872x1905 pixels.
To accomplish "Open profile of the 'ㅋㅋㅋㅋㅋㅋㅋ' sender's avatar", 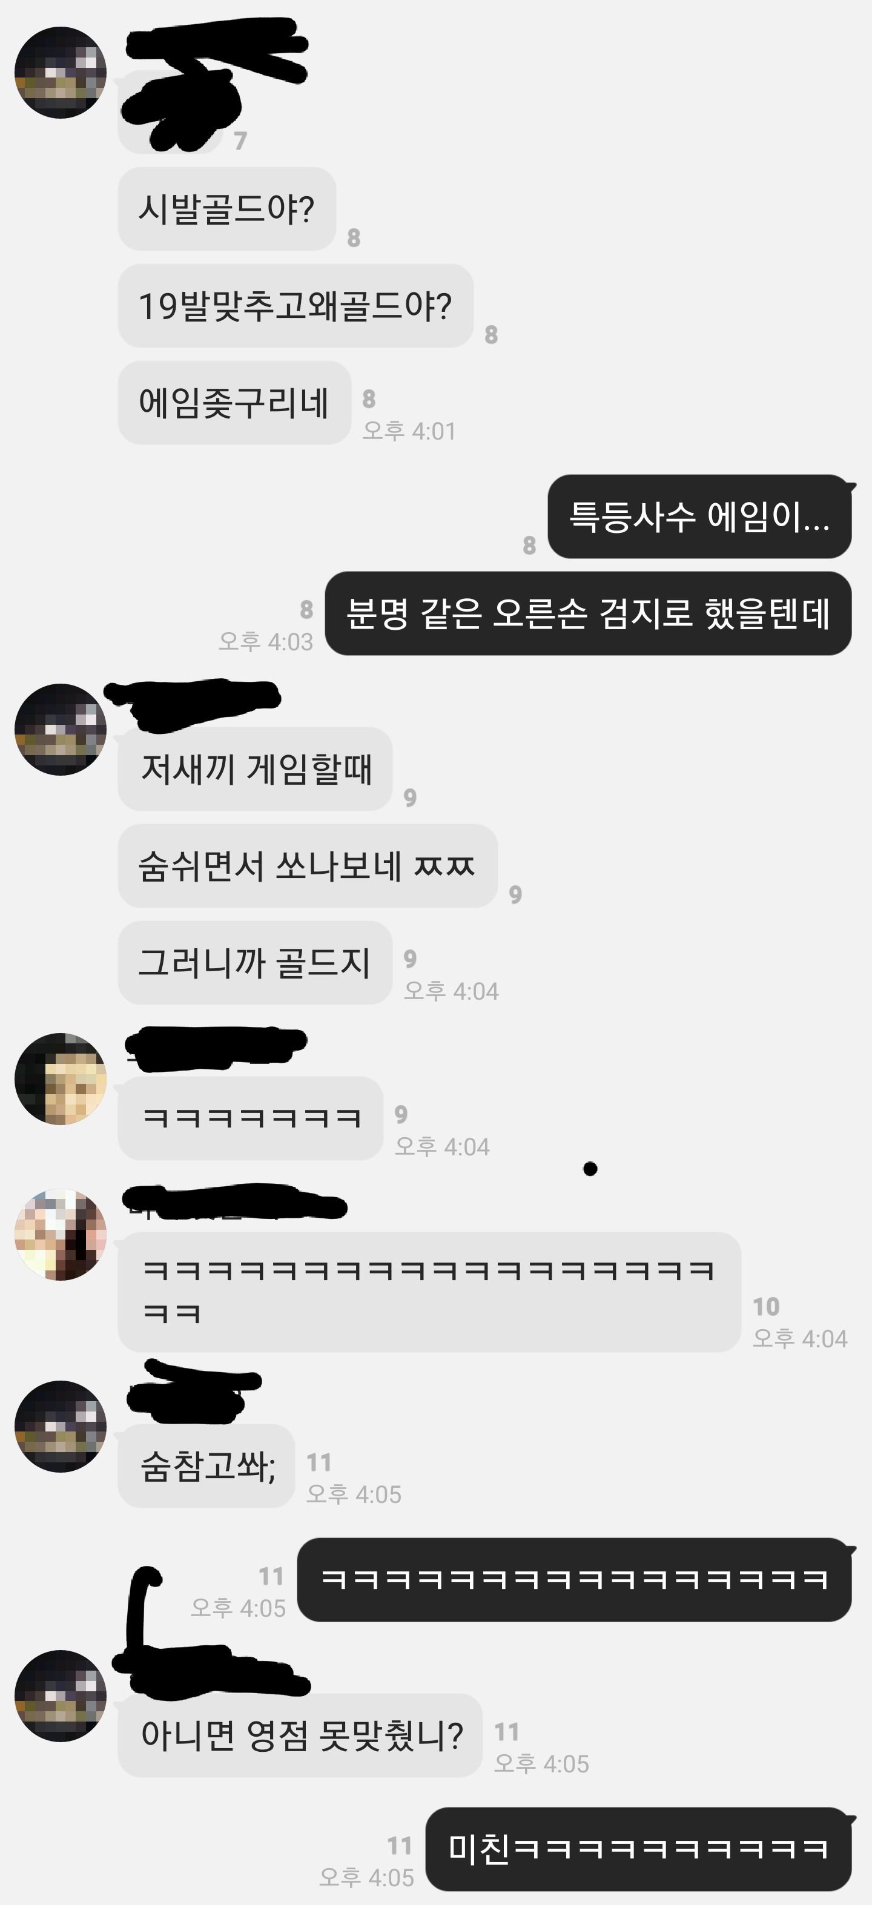I will tap(61, 1079).
